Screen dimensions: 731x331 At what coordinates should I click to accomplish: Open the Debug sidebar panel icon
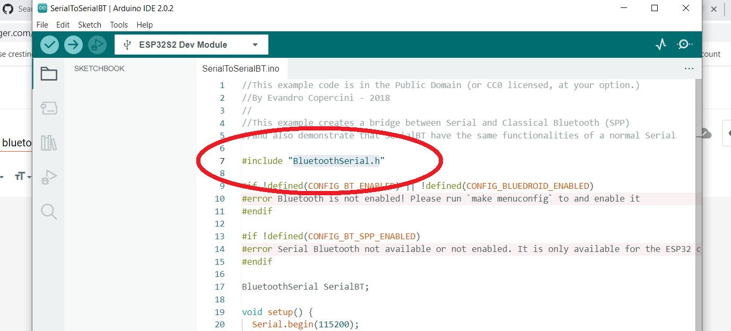[x=49, y=177]
